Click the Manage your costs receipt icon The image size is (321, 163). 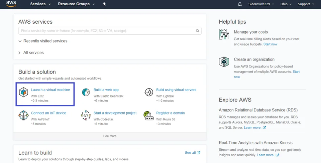point(224,34)
